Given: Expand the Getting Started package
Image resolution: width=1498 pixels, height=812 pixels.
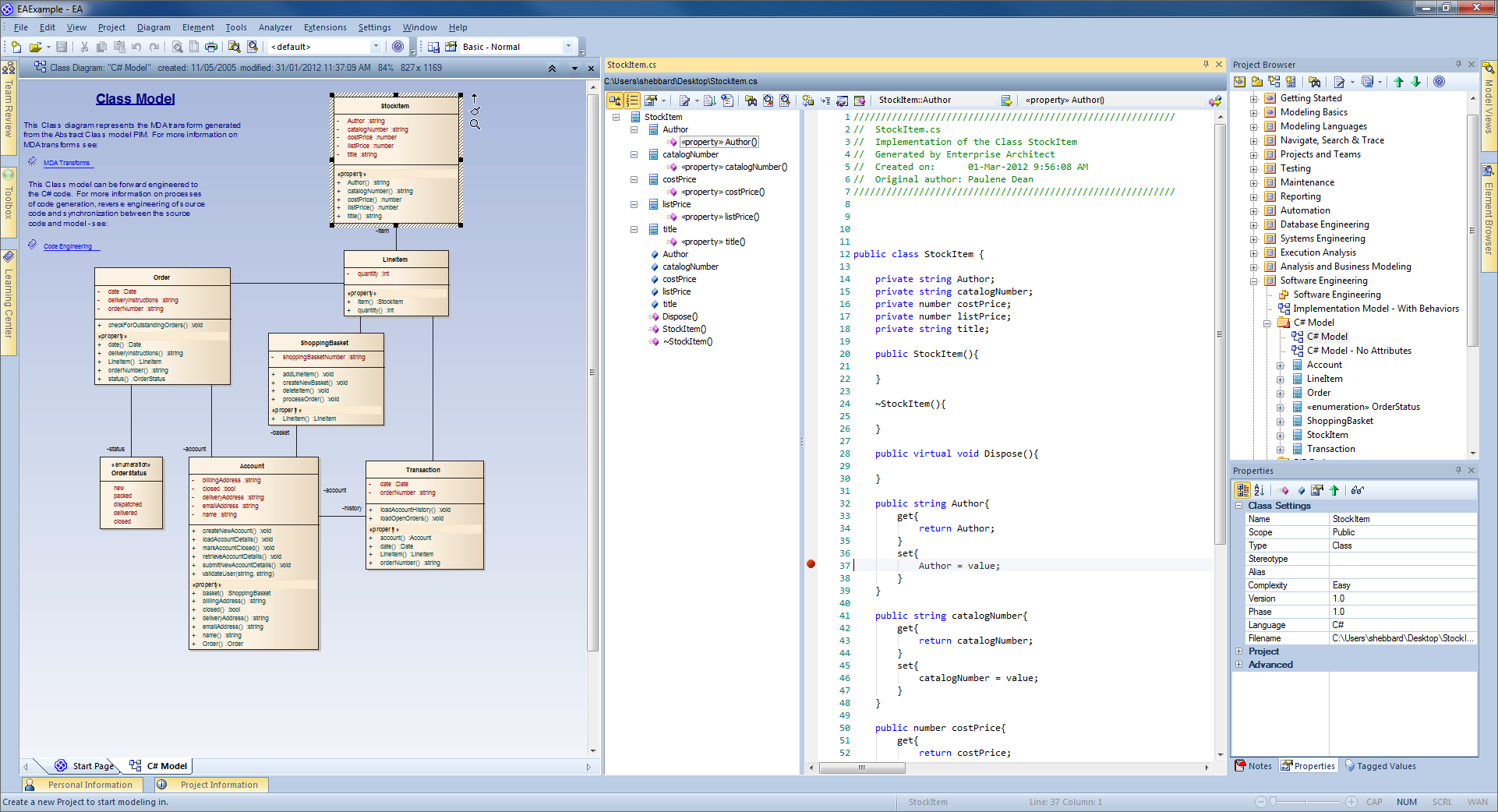Looking at the screenshot, I should click(1253, 99).
